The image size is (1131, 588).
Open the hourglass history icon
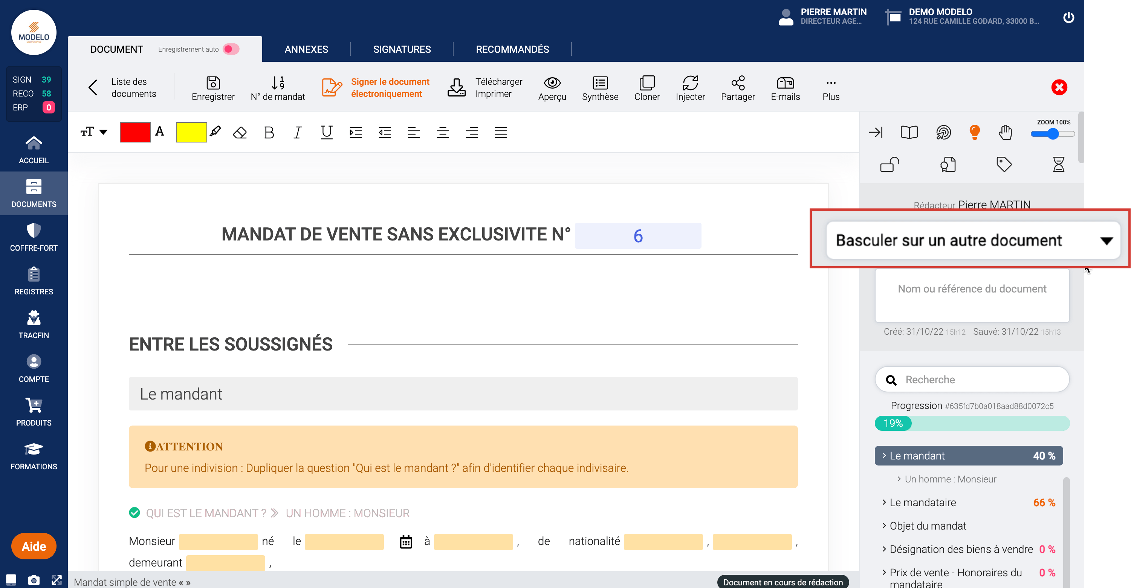coord(1059,164)
